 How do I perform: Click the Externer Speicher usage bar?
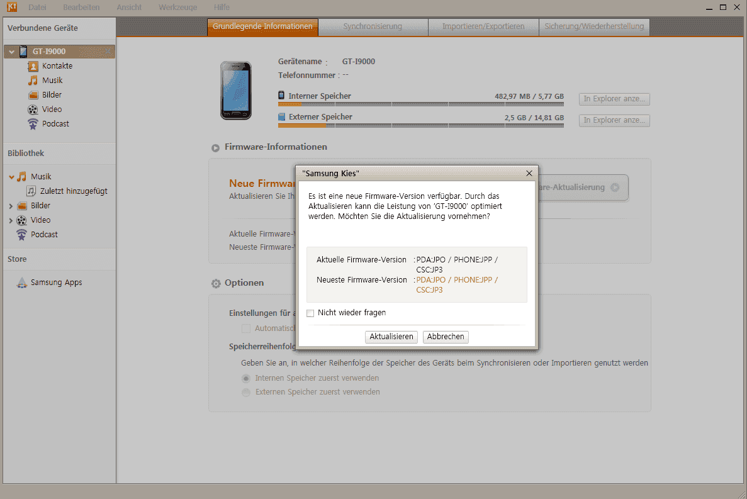tap(420, 126)
